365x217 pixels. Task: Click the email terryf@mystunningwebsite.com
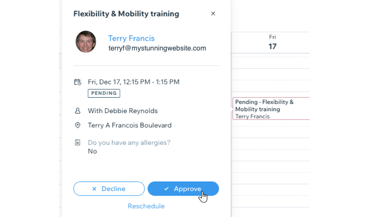(x=157, y=48)
